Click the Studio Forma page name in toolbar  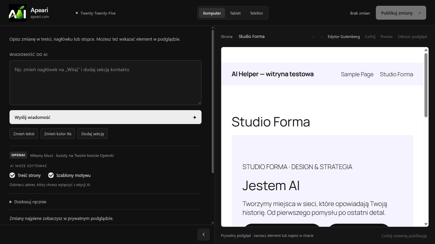[251, 37]
